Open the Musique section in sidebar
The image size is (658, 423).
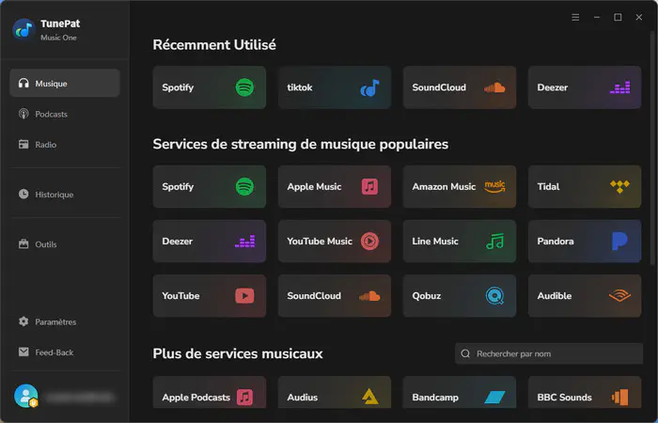(x=65, y=83)
